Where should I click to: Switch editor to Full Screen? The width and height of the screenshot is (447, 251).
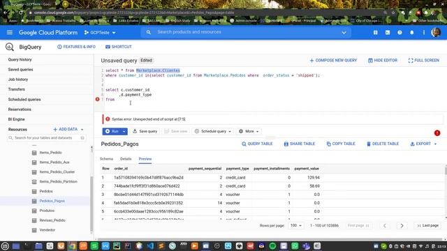(x=424, y=61)
